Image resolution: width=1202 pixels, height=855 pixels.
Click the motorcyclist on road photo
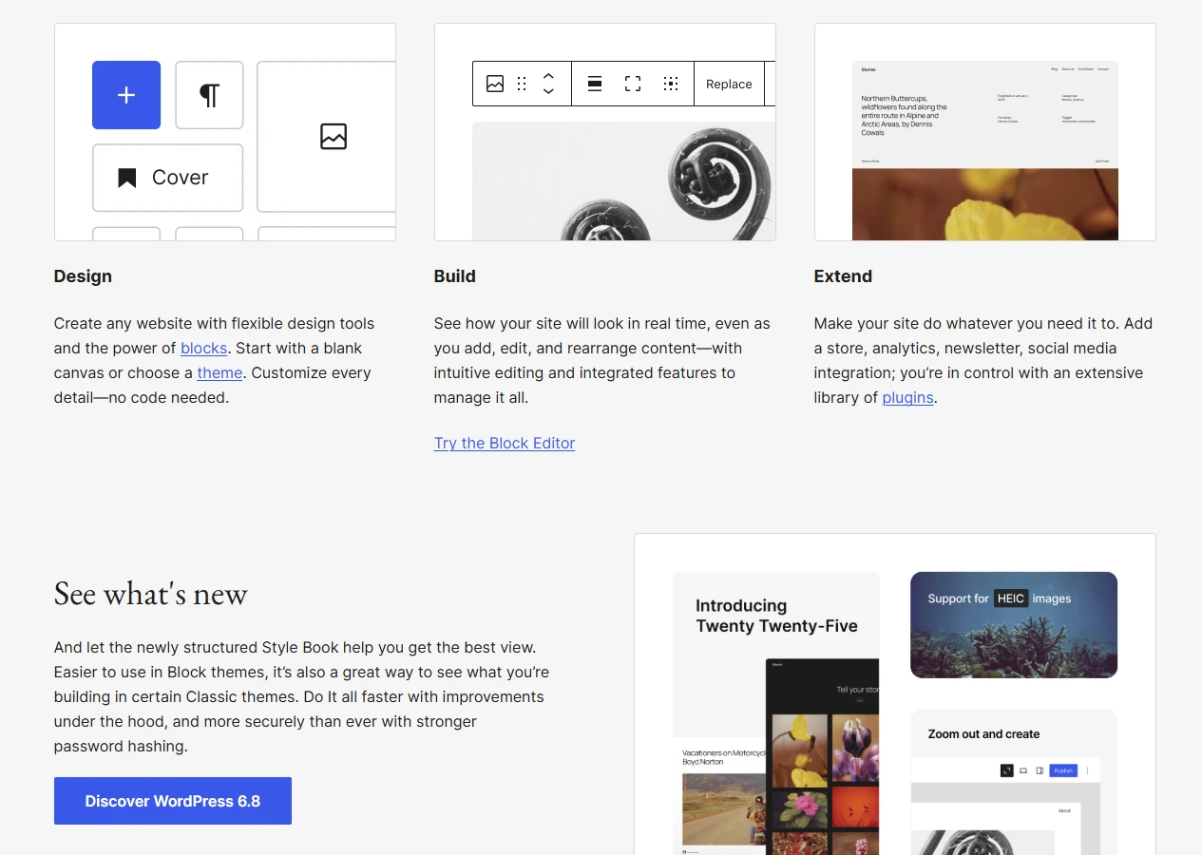pyautogui.click(x=724, y=810)
